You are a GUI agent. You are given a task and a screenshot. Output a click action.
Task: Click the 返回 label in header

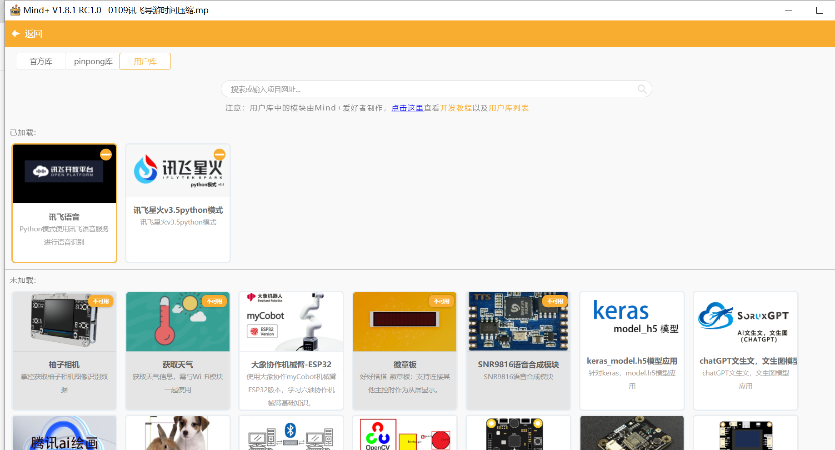tap(33, 34)
